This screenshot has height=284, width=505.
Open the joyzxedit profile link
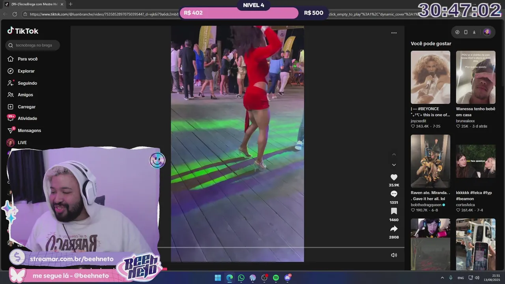point(418,121)
